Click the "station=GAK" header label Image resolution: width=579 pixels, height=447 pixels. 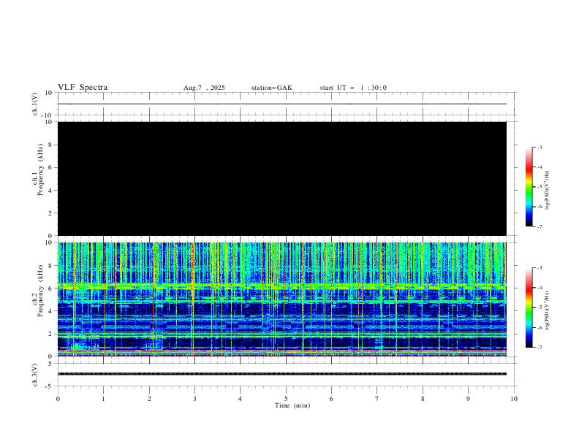tap(271, 88)
